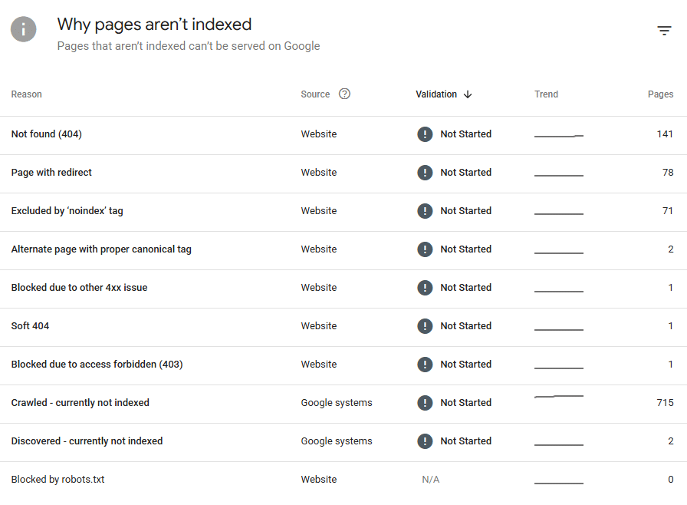Click the Discovered row validation status icon

click(x=425, y=441)
